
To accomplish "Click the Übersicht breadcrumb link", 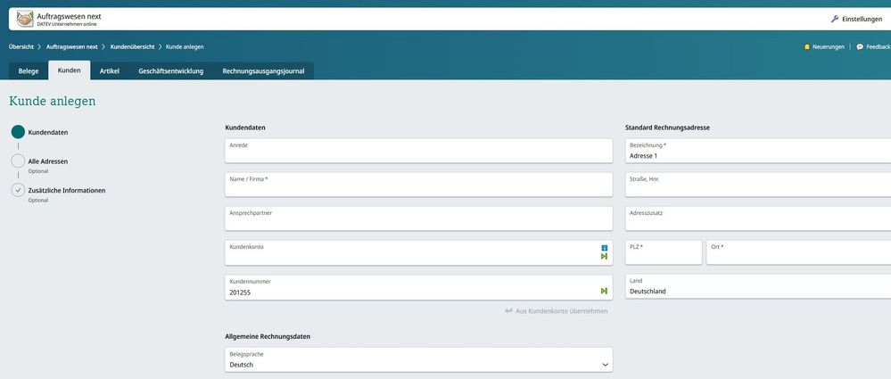I will pos(21,46).
